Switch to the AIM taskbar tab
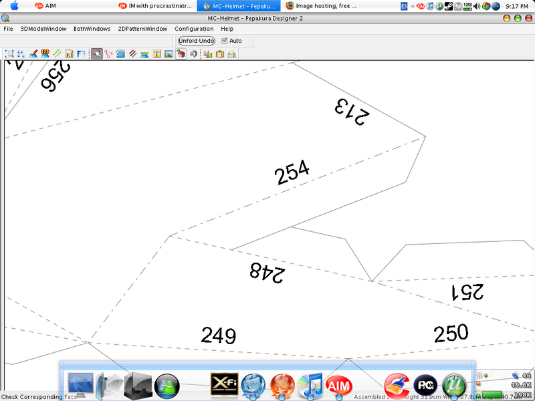This screenshot has height=401, width=535. coord(45,6)
